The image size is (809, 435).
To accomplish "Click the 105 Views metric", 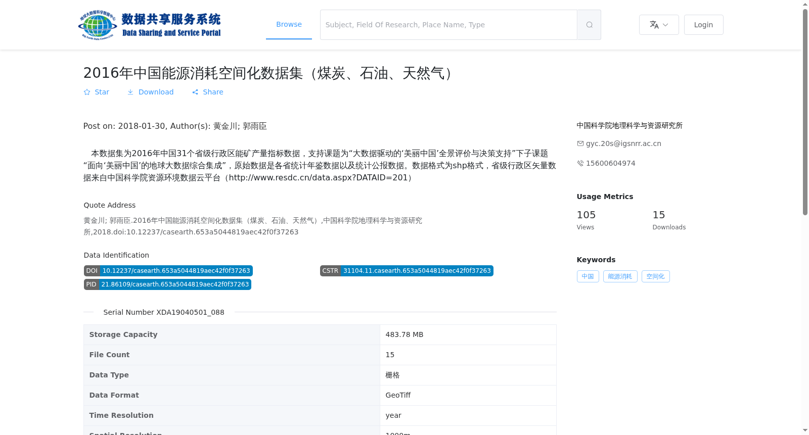I will (587, 220).
